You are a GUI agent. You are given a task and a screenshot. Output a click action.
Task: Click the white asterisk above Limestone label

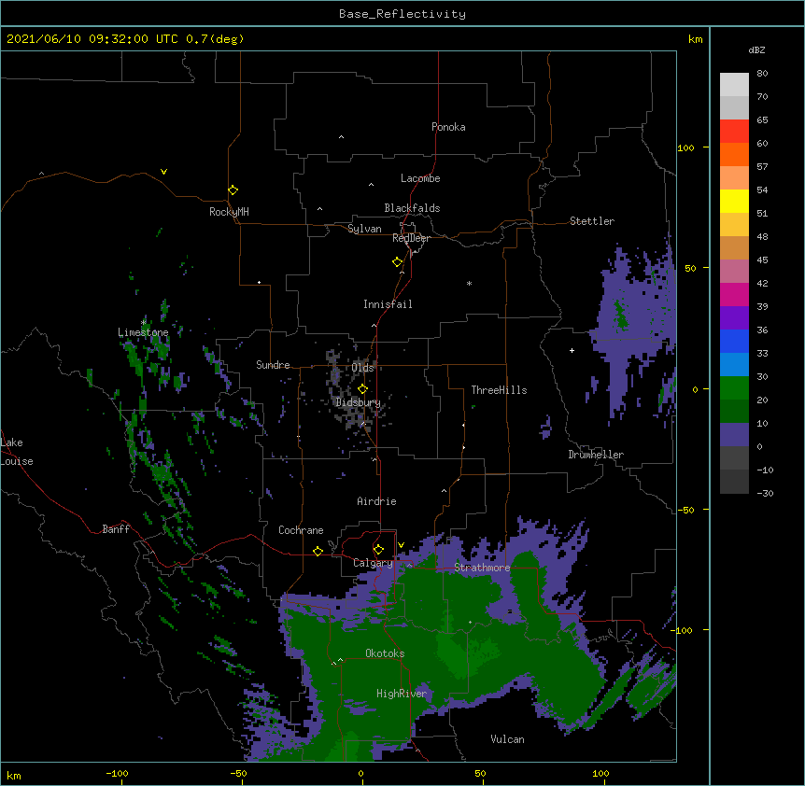(144, 323)
